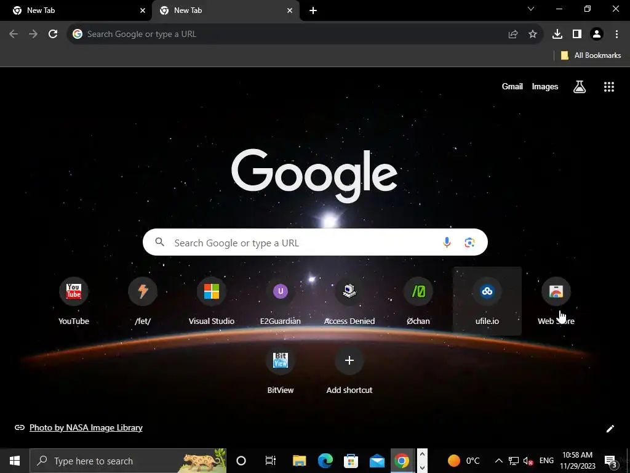
Task: Click the Windows taskbar search box
Action: coord(128,461)
